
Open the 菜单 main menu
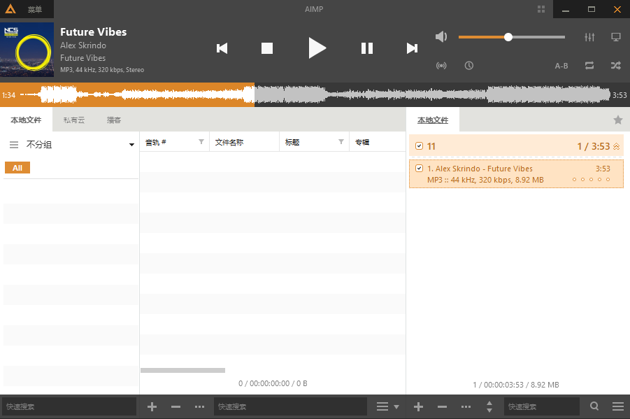pos(35,9)
